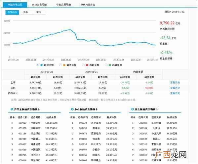Click stock code 002183 in SME board list

(83, 139)
